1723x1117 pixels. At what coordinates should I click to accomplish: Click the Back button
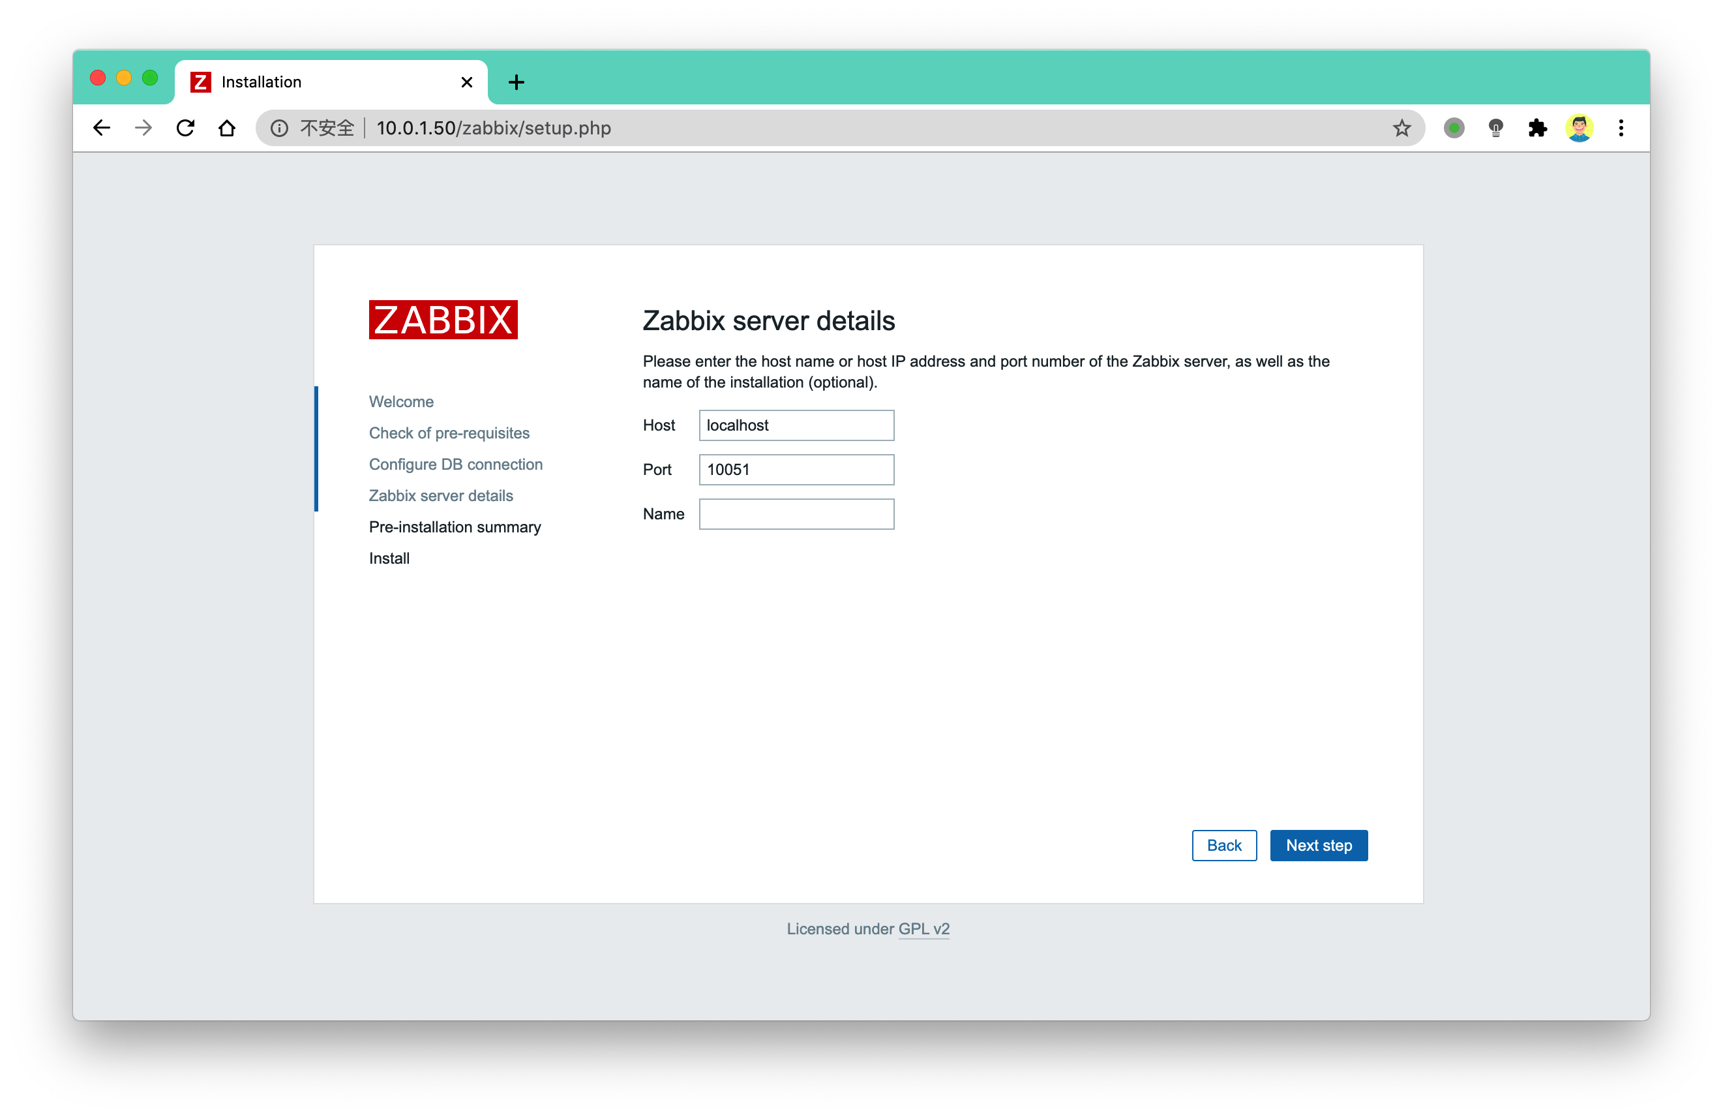(x=1224, y=846)
